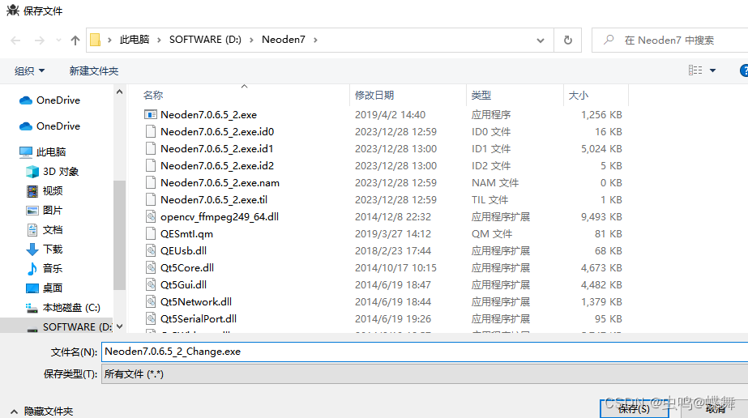Viewport: 748px width, 418px height.
Task: Go back with the back arrow
Action: pyautogui.click(x=15, y=41)
